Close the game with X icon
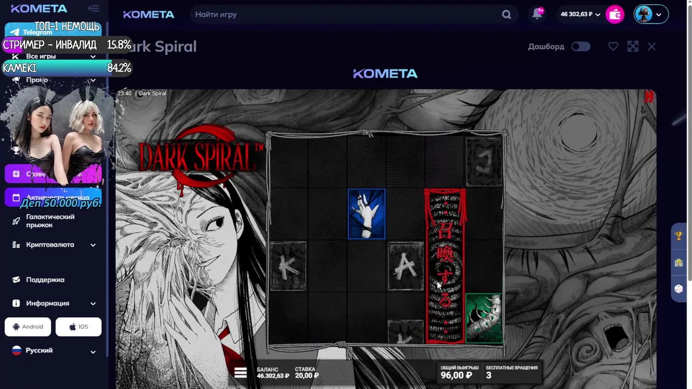Screen dimensions: 692x389 (651, 46)
